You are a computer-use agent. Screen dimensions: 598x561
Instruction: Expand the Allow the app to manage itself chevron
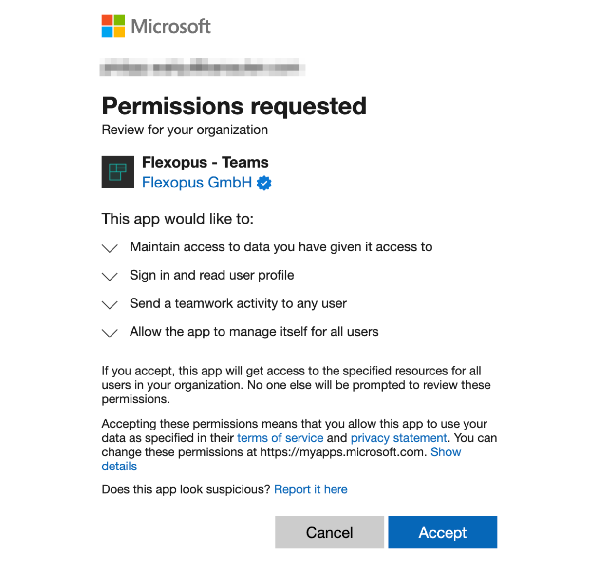110,333
